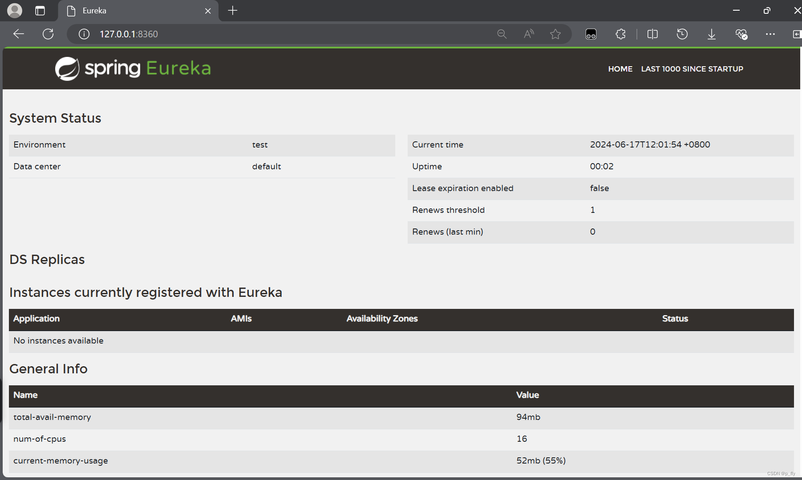Open the masked face extension icon

tap(591, 34)
